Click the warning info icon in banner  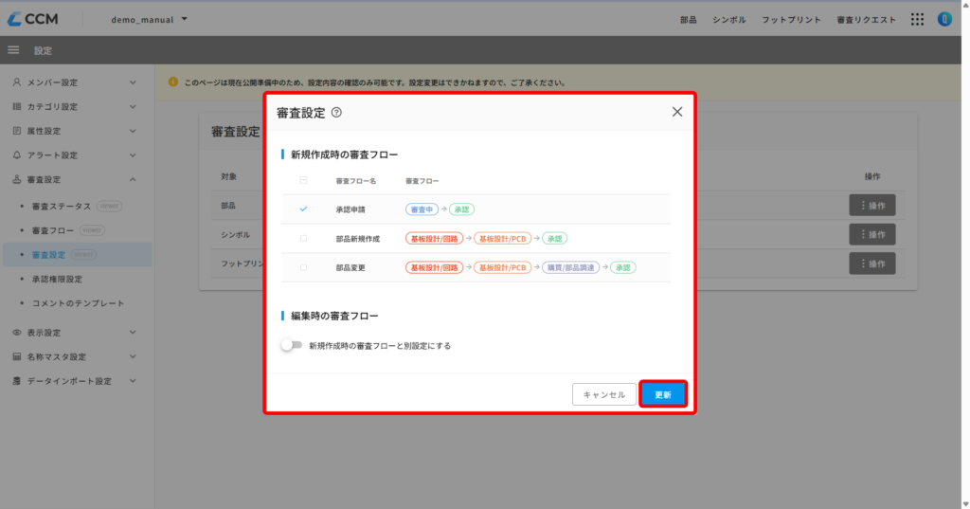[x=173, y=82]
